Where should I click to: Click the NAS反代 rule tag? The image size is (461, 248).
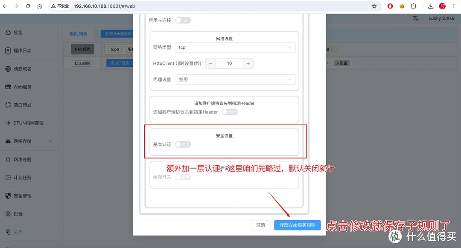coord(82,50)
